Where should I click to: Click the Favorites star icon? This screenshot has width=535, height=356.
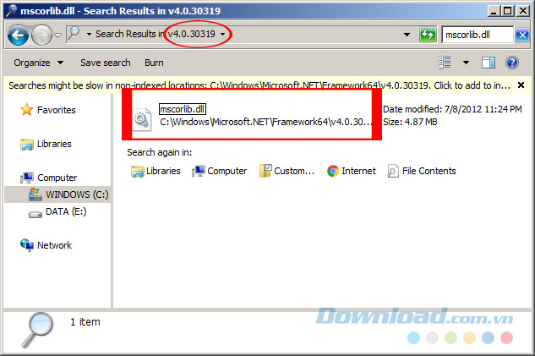(x=26, y=110)
